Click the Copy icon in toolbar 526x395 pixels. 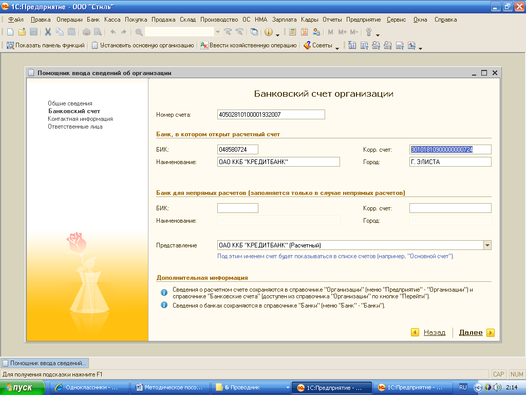tap(60, 32)
